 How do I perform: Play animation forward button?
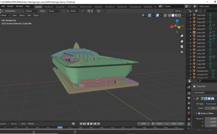coord(91,124)
